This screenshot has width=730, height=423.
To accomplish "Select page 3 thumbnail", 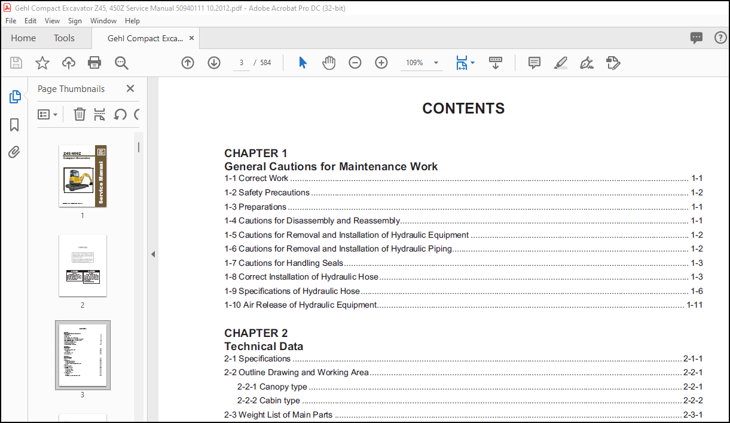I will pos(83,355).
